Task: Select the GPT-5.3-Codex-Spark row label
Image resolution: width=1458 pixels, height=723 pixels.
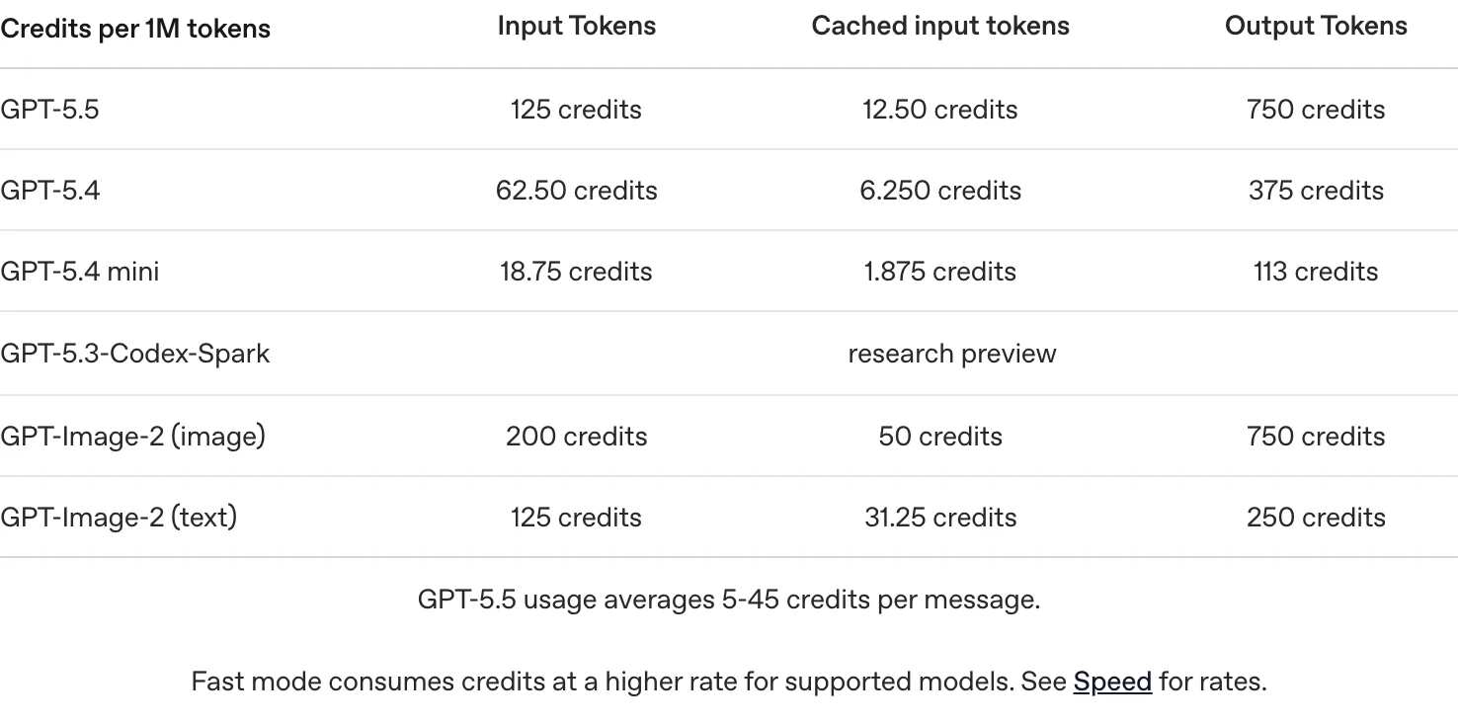Action: (x=134, y=354)
